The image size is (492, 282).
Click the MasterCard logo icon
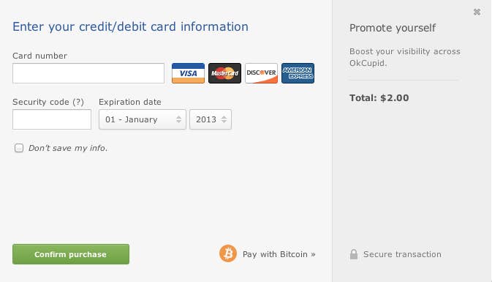224,73
